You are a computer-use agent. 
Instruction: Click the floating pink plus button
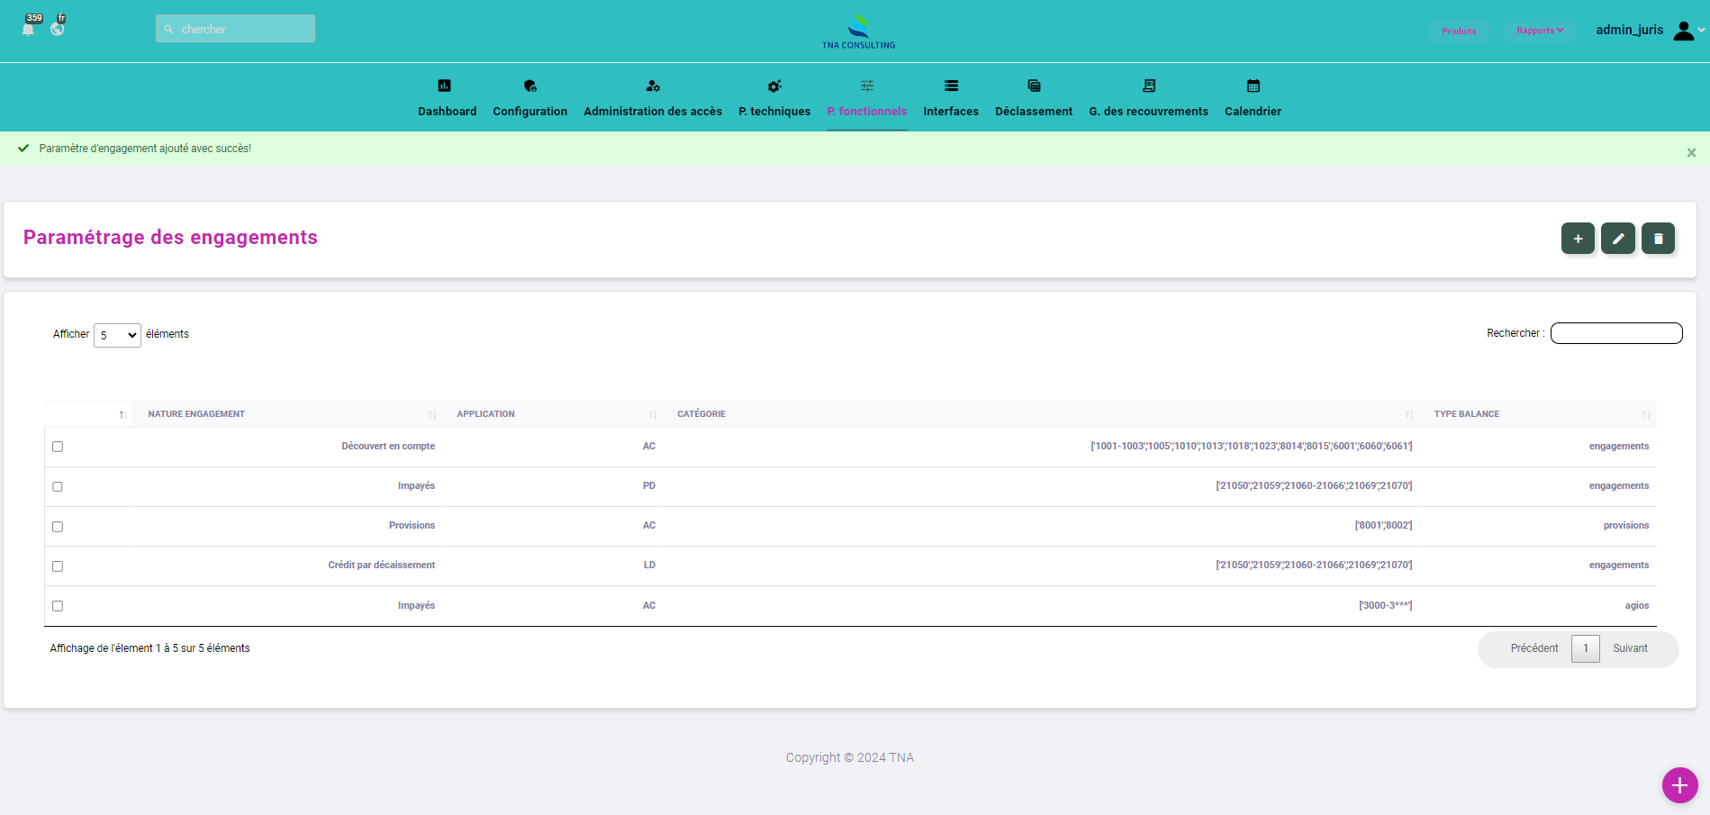[1679, 785]
